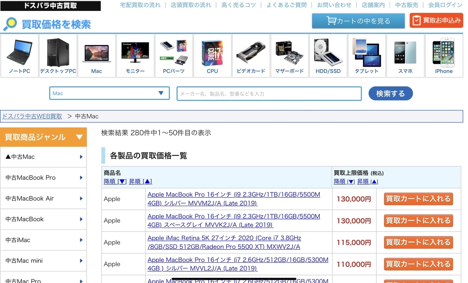Add MVVL2J/A to 買取カート
The height and width of the screenshot is (283, 468).
click(418, 264)
